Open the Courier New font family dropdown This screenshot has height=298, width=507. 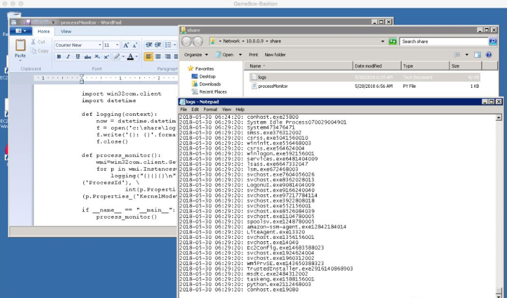pos(100,45)
